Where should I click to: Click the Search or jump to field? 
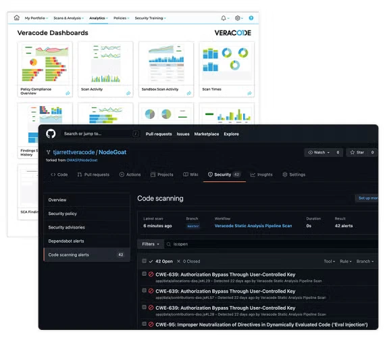(x=100, y=133)
